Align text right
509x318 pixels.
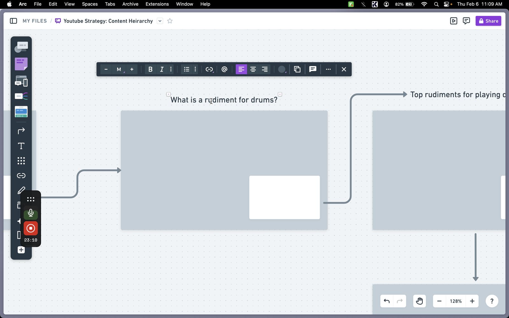point(265,69)
